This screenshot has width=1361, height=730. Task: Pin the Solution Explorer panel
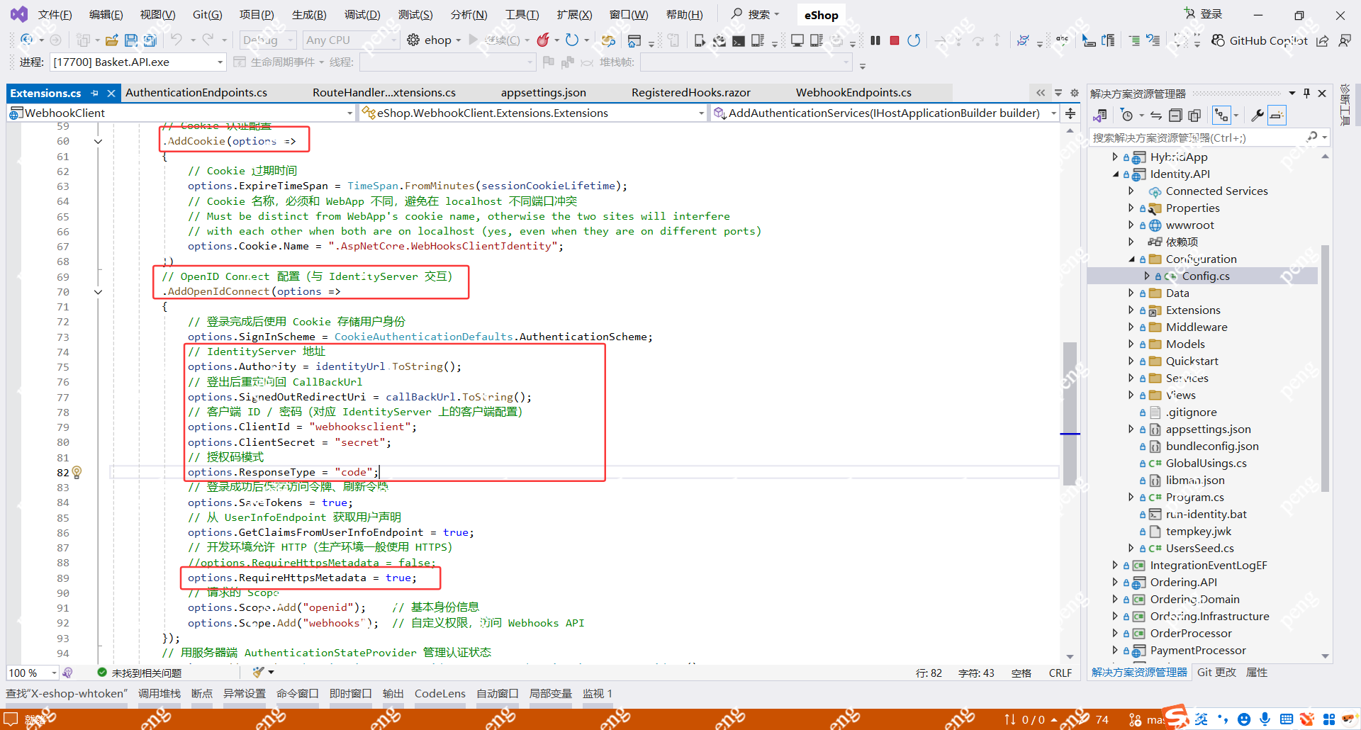click(x=1306, y=94)
